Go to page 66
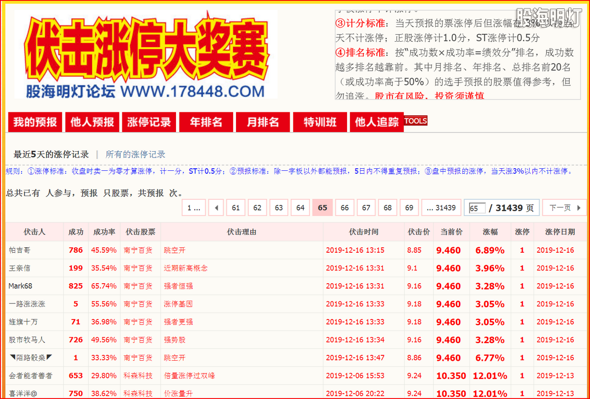This screenshot has height=399, width=590. click(345, 208)
